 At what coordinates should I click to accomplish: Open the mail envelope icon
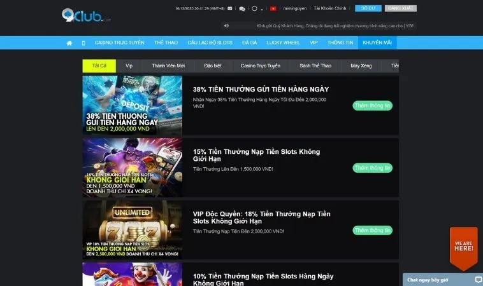(230, 9)
